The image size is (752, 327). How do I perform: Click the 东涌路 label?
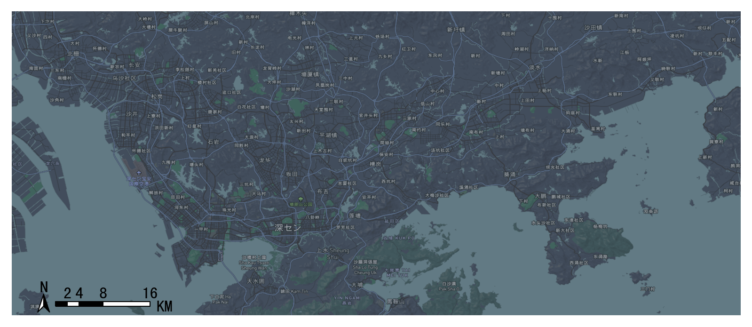pyautogui.click(x=600, y=256)
